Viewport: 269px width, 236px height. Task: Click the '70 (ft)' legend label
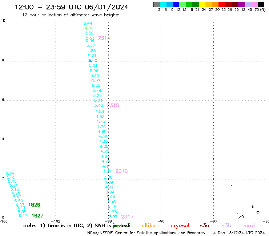pyautogui.click(x=260, y=9)
